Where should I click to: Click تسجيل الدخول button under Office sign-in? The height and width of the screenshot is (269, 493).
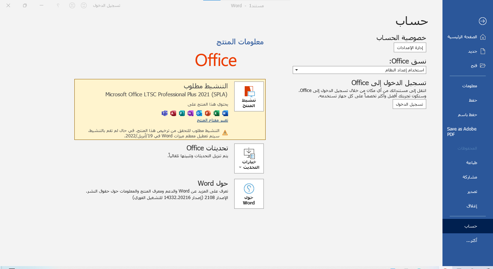(409, 104)
